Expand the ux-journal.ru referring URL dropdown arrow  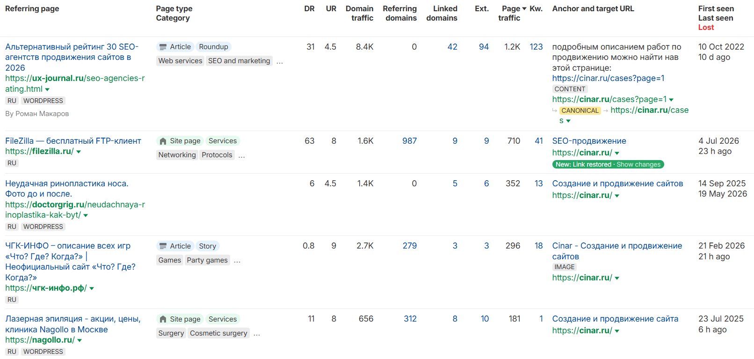pyautogui.click(x=47, y=89)
